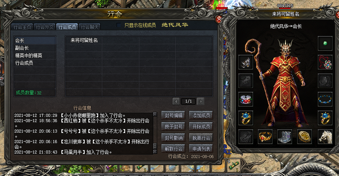The width and height of the screenshot is (339, 176).
Task: Click the red necklace equipment slot
Action: 325,62
